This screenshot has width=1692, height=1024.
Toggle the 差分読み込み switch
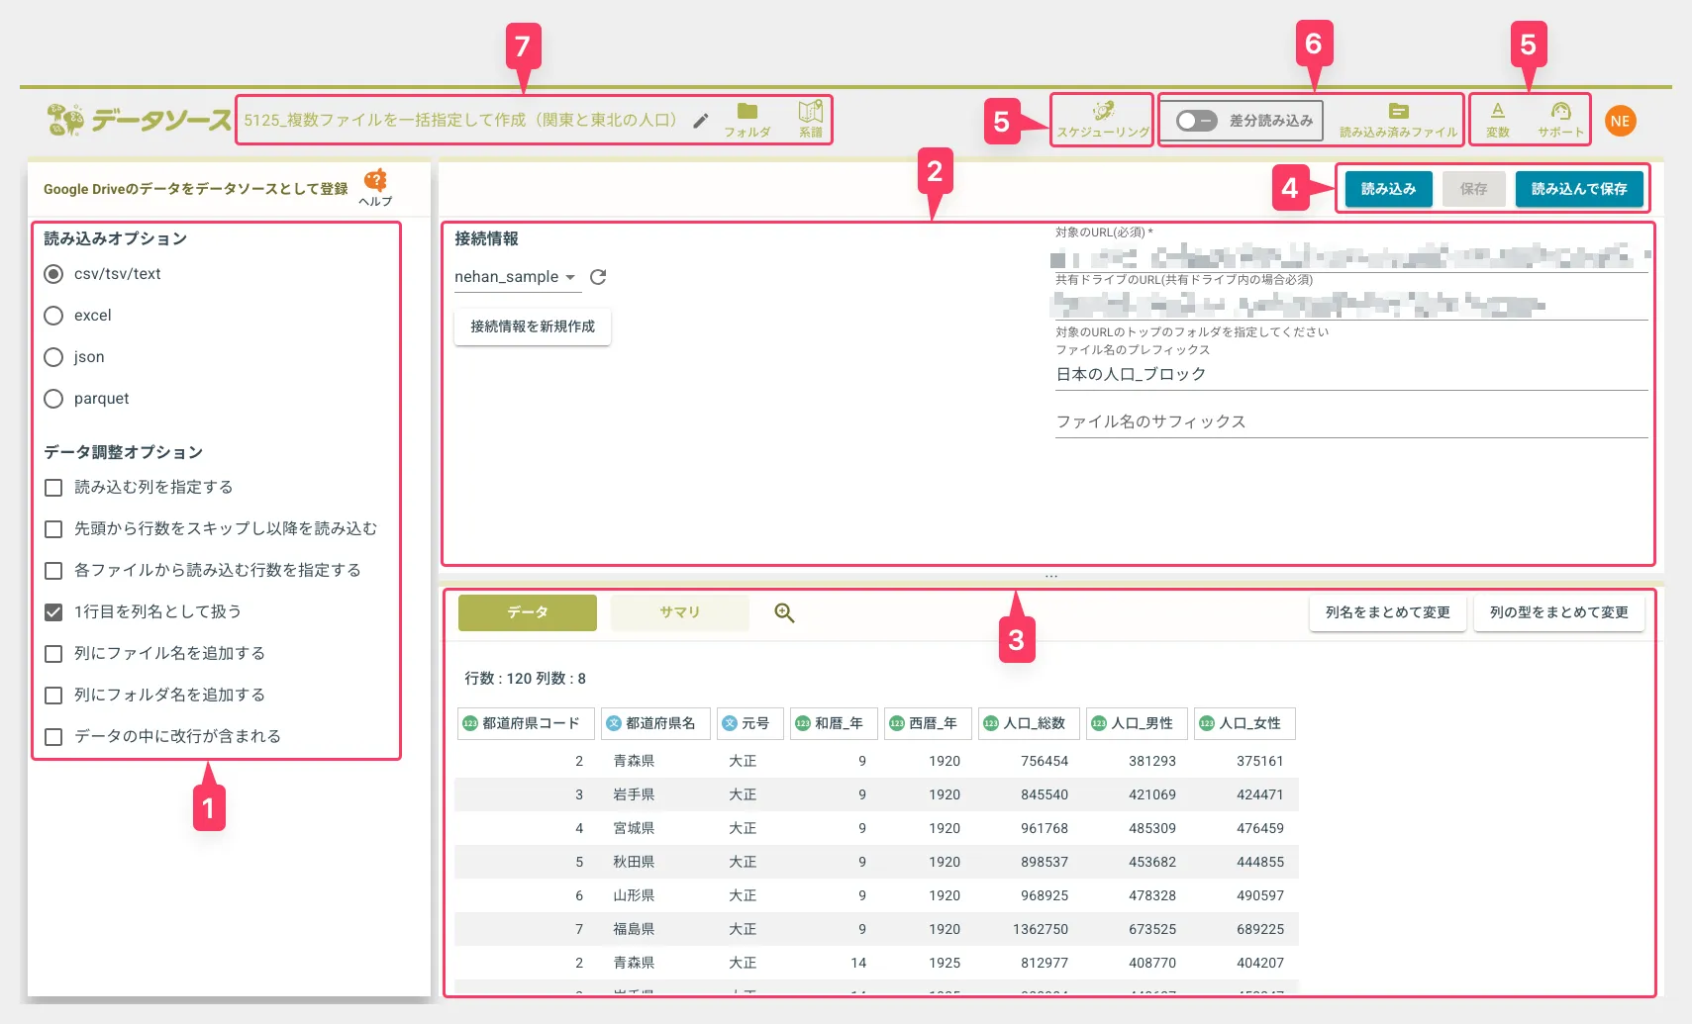pyautogui.click(x=1196, y=121)
